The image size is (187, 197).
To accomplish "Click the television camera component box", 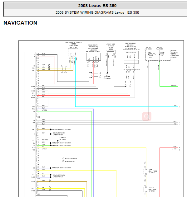I will pos(94,57).
